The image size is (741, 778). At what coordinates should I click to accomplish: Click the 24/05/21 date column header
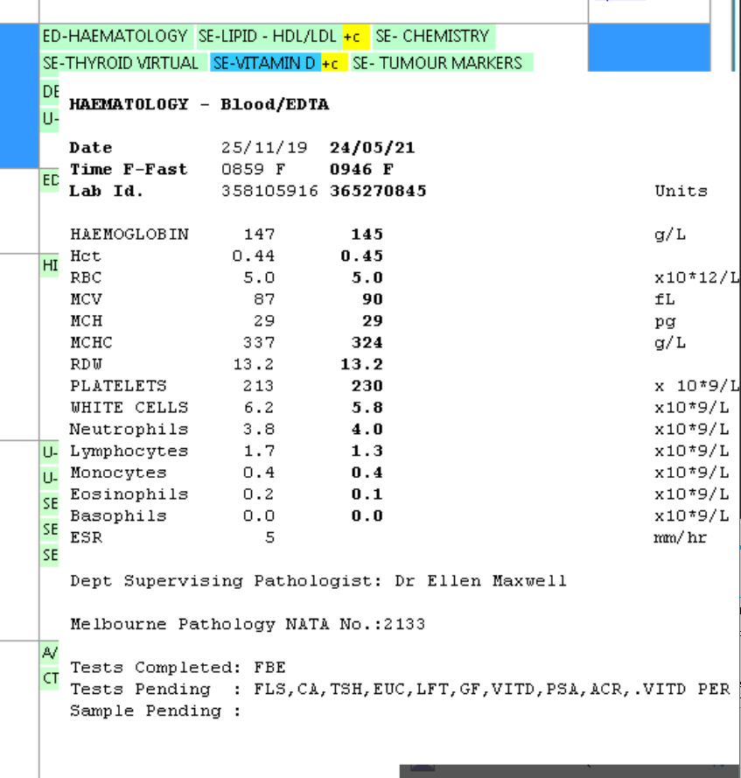click(372, 148)
